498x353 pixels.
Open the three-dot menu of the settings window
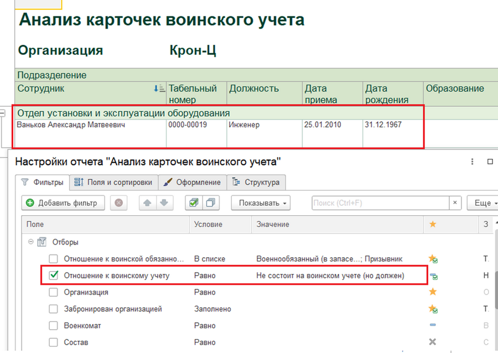[x=472, y=162]
